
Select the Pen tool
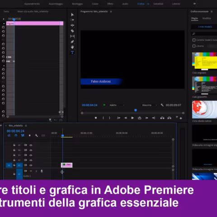[72, 42]
